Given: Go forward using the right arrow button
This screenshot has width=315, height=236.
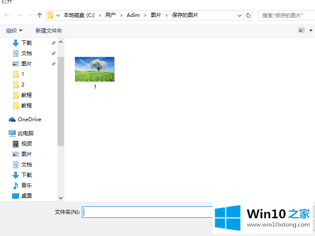Looking at the screenshot, I should point(20,15).
